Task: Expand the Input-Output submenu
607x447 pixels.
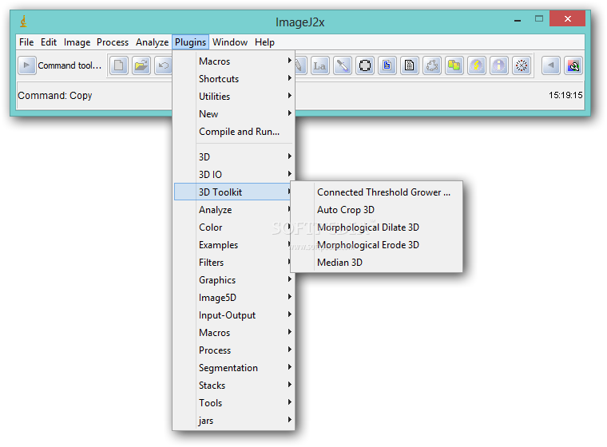Action: (x=234, y=315)
